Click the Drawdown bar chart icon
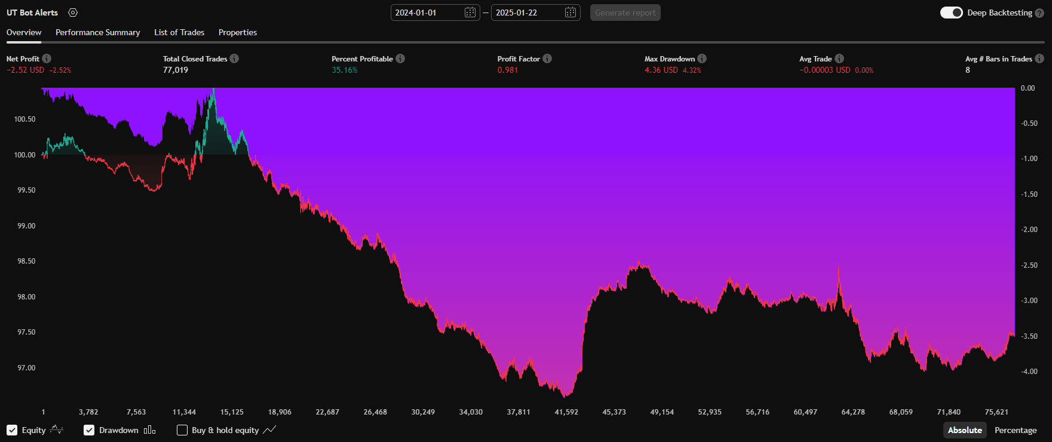Image resolution: width=1052 pixels, height=442 pixels. [x=149, y=429]
